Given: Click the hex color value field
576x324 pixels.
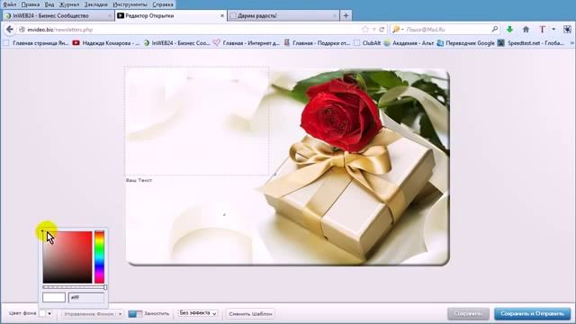Looking at the screenshot, I should tap(86, 298).
